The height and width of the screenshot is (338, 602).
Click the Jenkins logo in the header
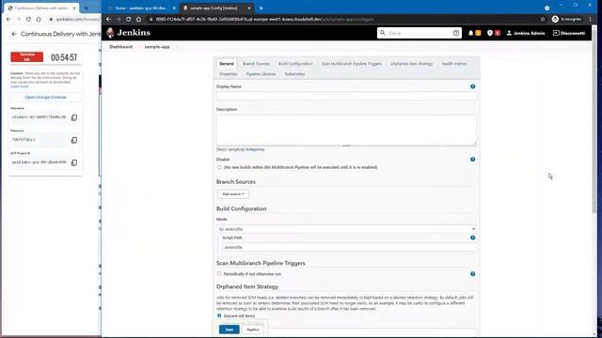tap(129, 33)
